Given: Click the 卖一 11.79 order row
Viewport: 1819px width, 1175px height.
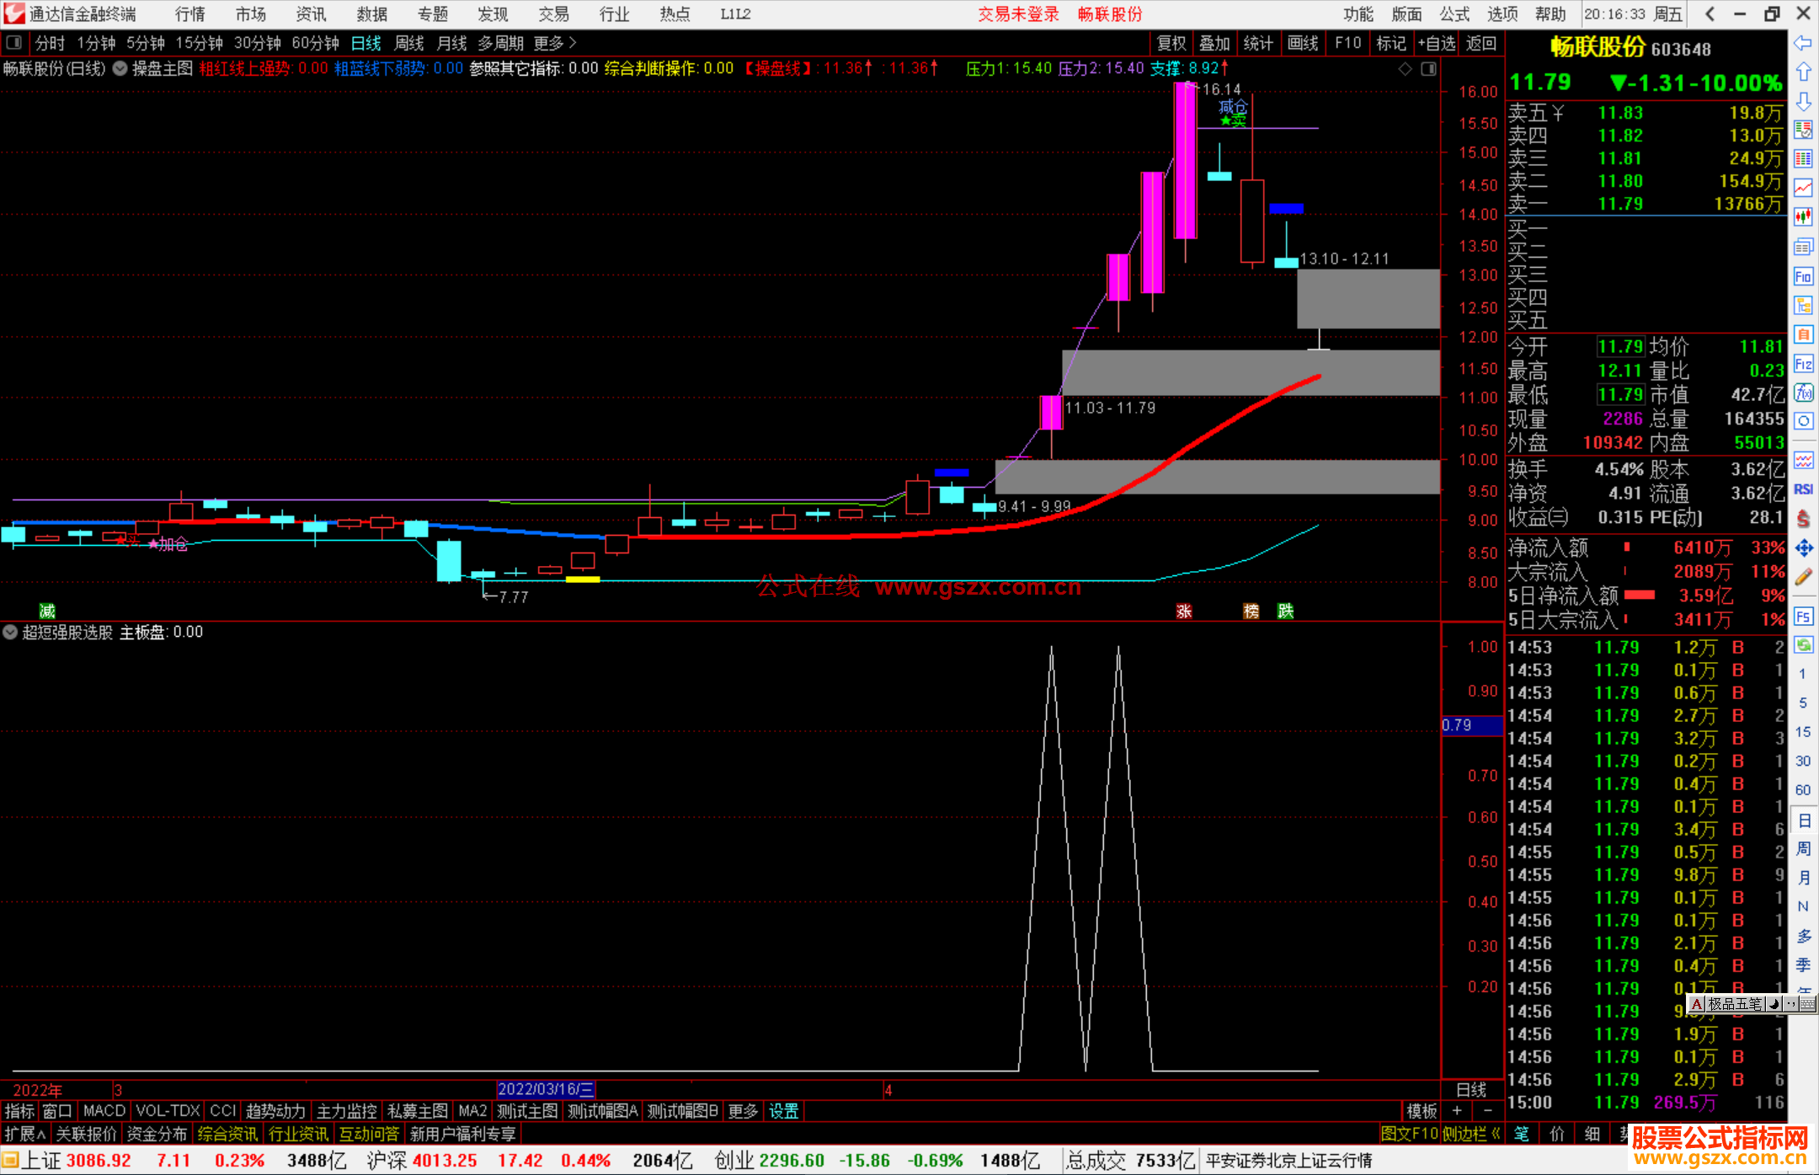Looking at the screenshot, I should pos(1646,204).
